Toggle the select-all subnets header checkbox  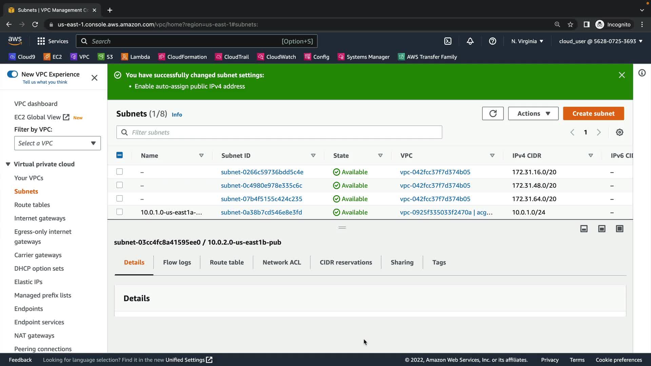tap(119, 155)
